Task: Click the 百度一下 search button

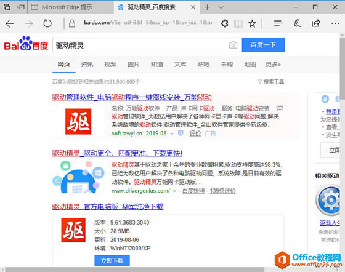Action: [x=264, y=45]
